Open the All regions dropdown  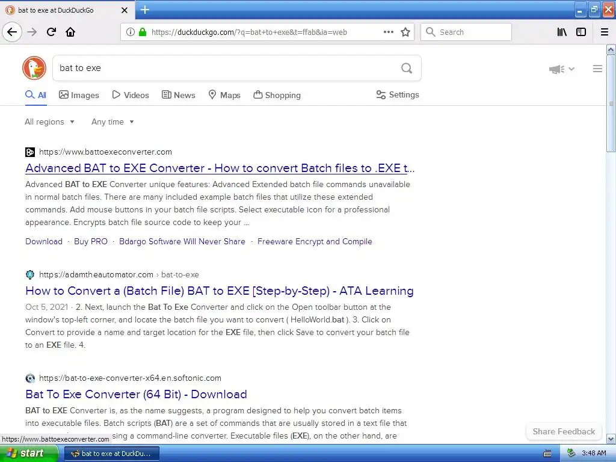(49, 122)
